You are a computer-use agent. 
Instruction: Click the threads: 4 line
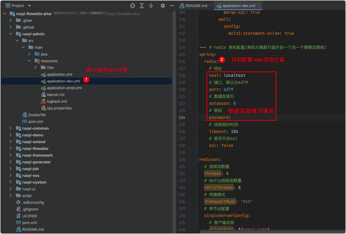point(216,174)
